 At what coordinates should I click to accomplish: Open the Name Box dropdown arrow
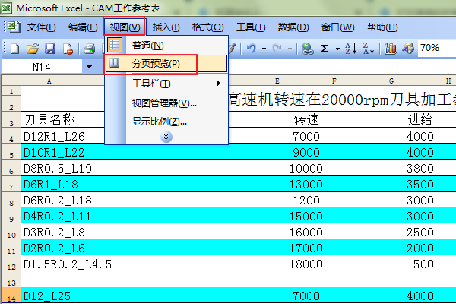pos(89,67)
